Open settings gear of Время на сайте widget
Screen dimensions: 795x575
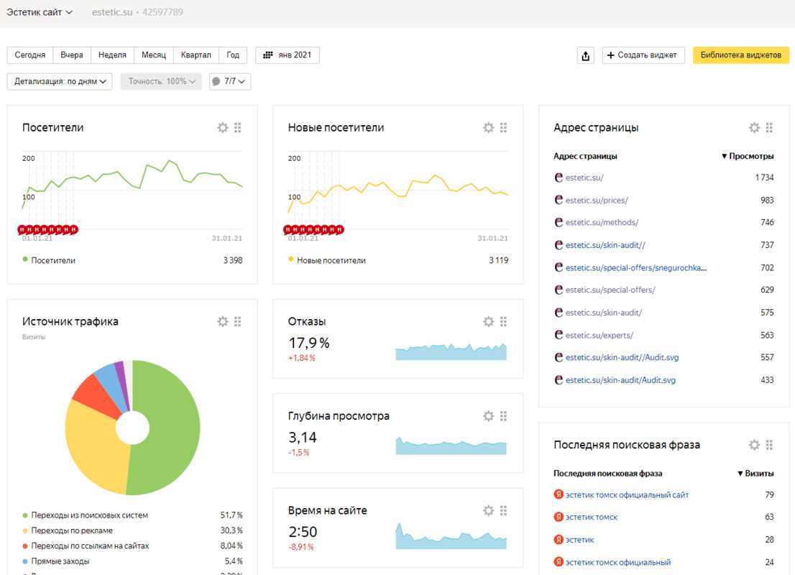point(488,510)
